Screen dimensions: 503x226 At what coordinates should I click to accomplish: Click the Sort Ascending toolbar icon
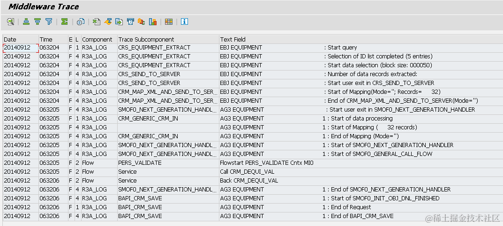(26, 22)
